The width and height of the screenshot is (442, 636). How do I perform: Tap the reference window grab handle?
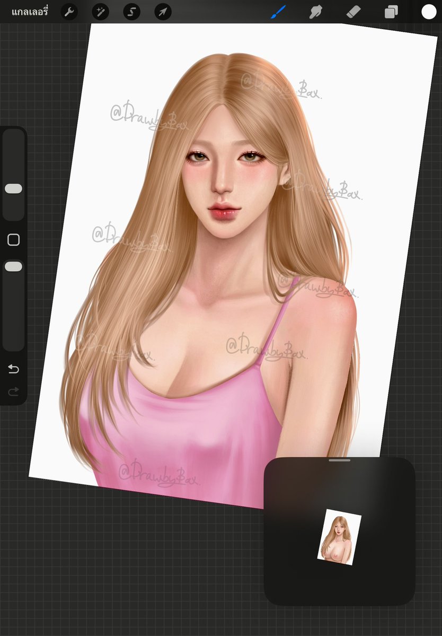click(340, 460)
